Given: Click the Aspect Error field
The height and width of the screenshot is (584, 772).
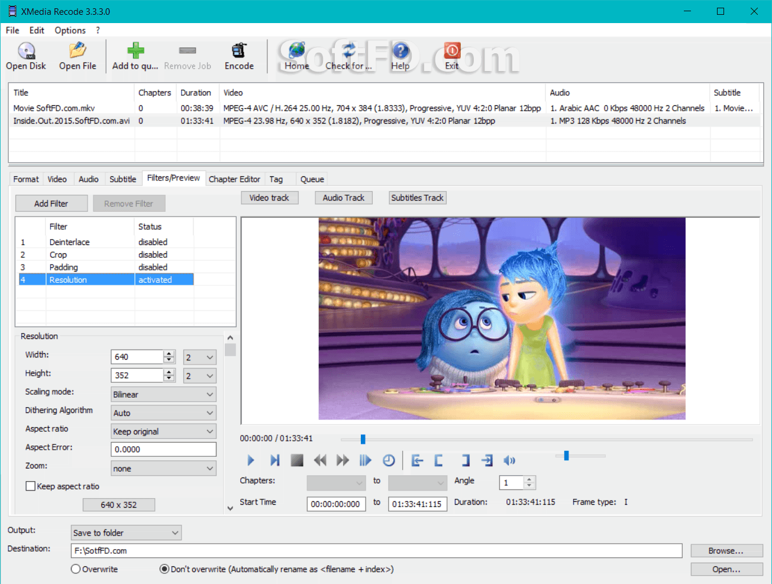Looking at the screenshot, I should 164,450.
